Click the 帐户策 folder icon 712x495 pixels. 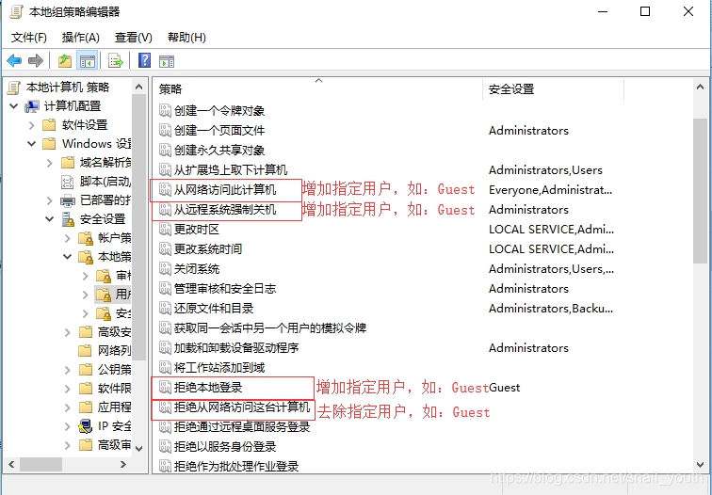(x=86, y=238)
